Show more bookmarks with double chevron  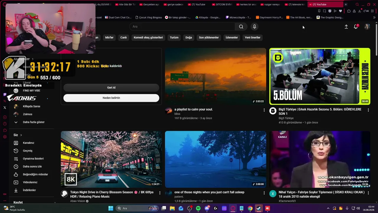coord(374,17)
